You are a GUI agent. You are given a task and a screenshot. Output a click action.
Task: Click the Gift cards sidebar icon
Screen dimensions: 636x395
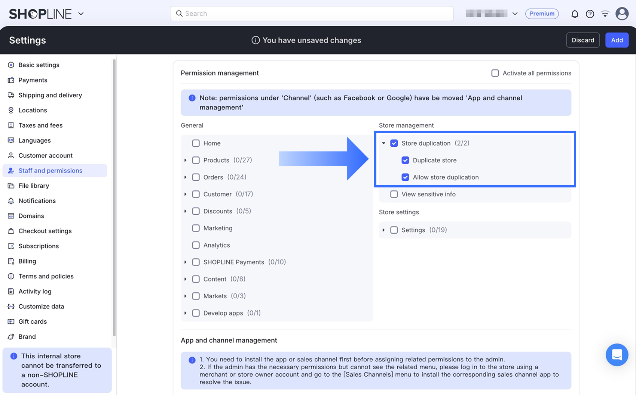11,321
